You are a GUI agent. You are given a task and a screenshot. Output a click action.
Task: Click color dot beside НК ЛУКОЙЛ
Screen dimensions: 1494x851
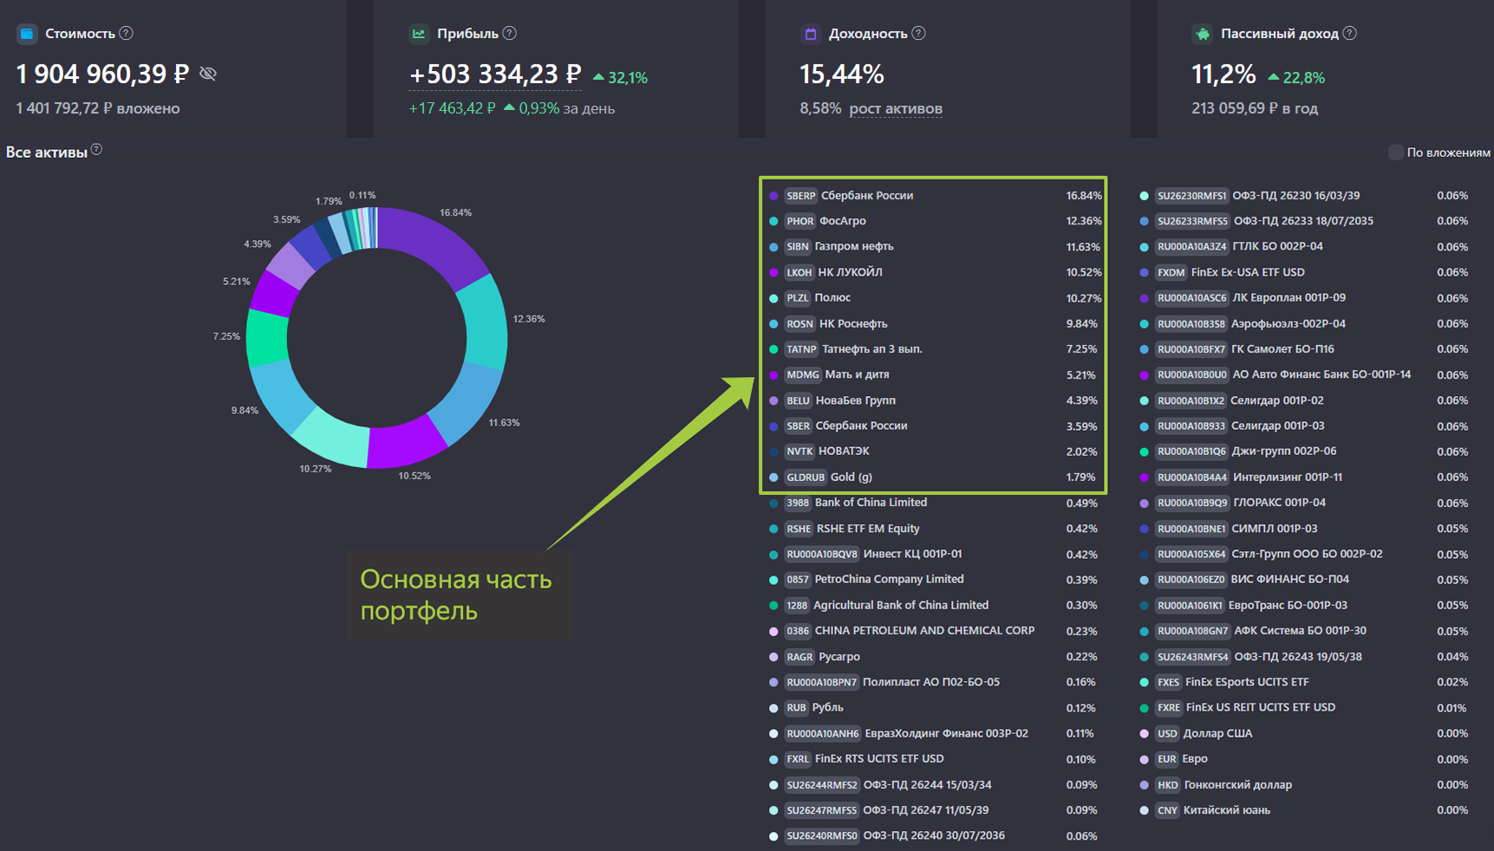pos(773,272)
